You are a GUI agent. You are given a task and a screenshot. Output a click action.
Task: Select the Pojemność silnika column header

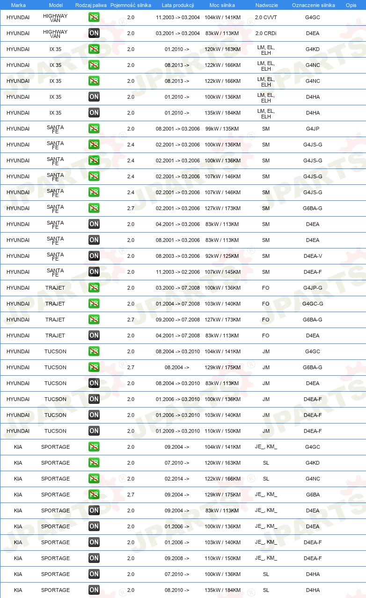[131, 5]
